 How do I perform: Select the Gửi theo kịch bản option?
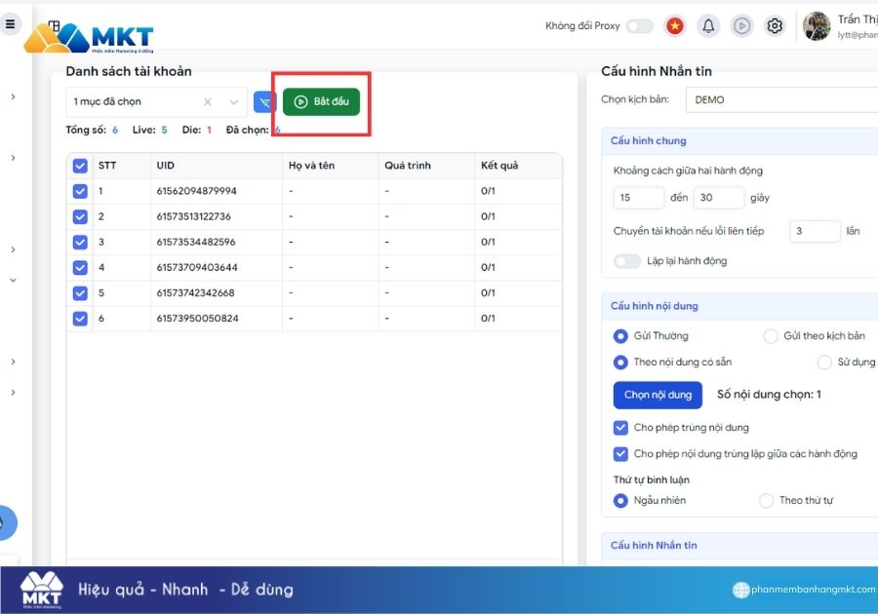pos(769,336)
